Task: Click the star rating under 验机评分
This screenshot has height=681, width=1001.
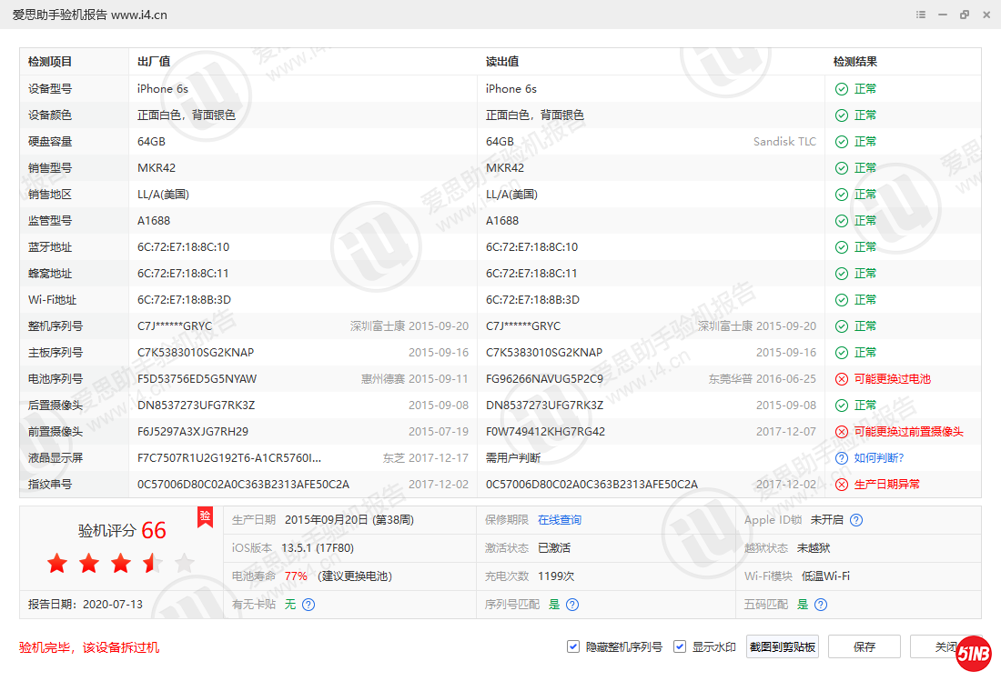Action: click(x=120, y=564)
